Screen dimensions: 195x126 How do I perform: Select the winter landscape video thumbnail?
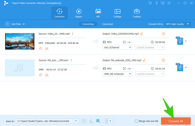click(20, 41)
